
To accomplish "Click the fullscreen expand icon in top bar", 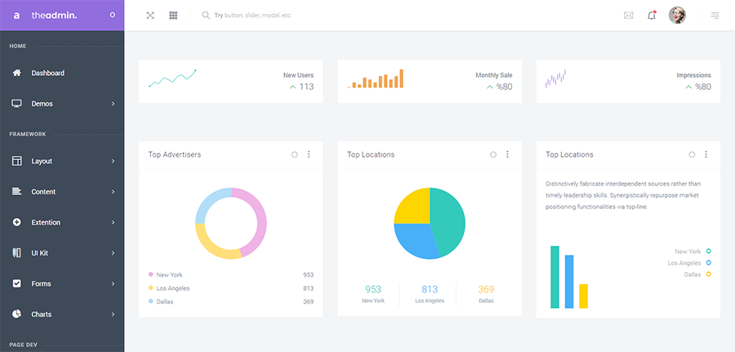I will click(150, 16).
